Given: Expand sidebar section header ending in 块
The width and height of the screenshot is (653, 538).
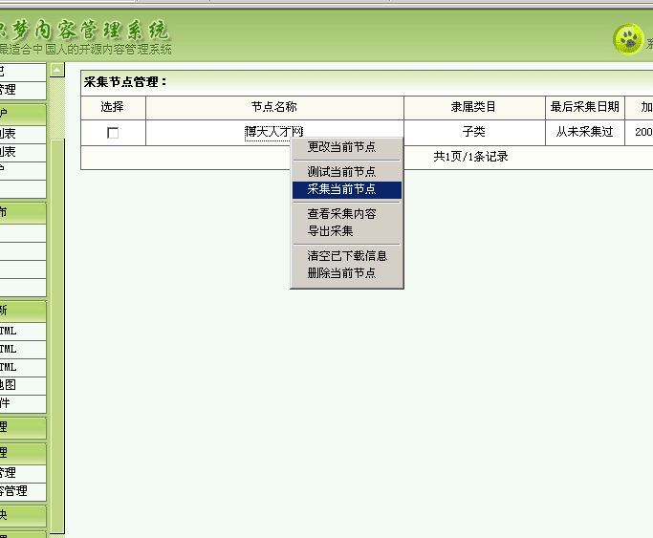Looking at the screenshot, I should coord(21,514).
